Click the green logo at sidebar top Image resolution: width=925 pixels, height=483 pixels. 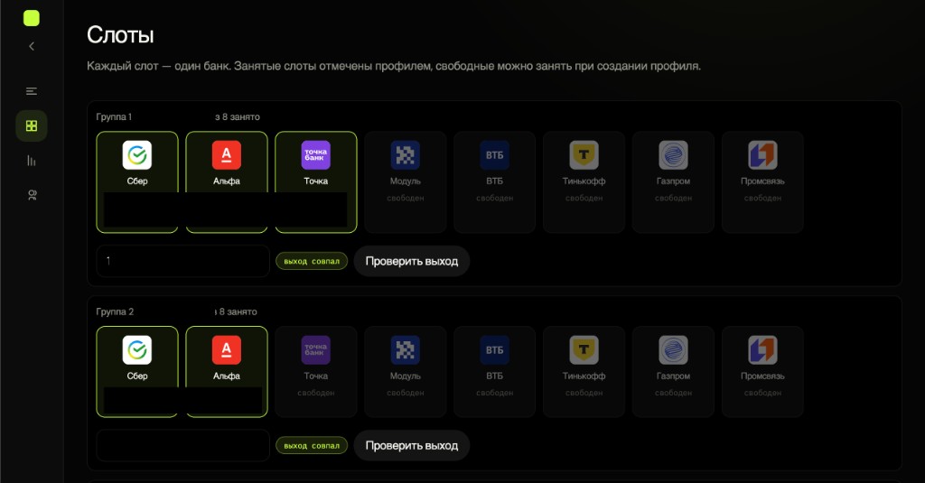(x=32, y=18)
